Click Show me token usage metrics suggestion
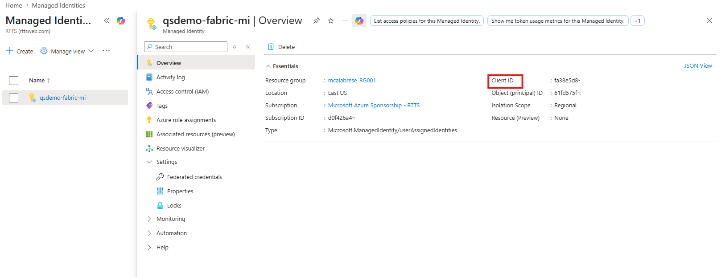The width and height of the screenshot is (721, 277). pyautogui.click(x=558, y=20)
